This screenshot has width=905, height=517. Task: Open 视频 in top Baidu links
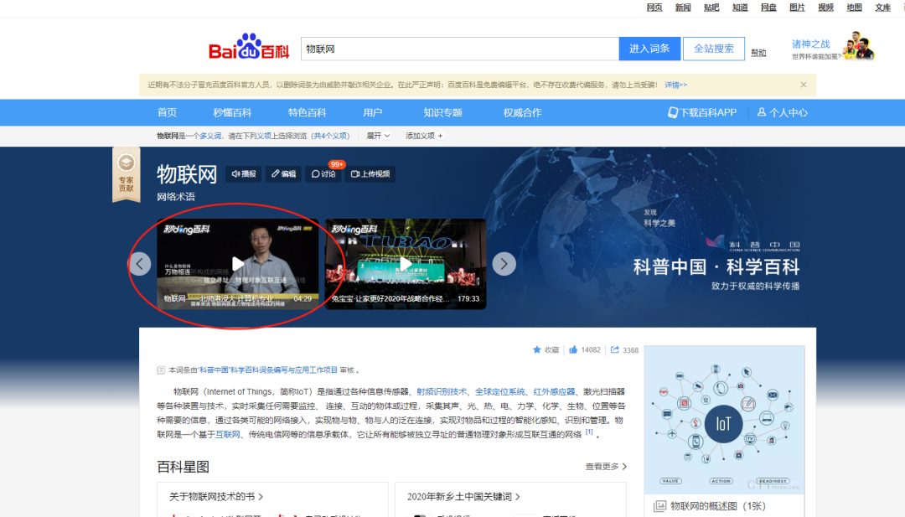(826, 8)
